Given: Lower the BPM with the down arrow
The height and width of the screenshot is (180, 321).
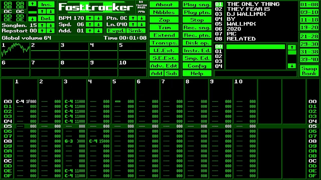Looking at the screenshot, I should click(x=99, y=18).
